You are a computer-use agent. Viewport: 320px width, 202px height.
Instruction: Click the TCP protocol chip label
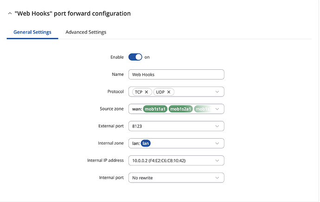coord(139,92)
